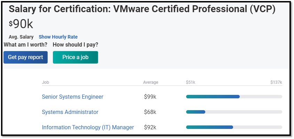294x139 pixels.
Task: Click the Average column header
Action: (151, 82)
